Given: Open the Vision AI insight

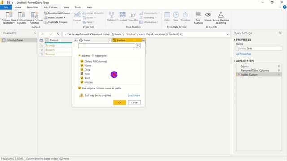Looking at the screenshot, I should 208,17.
